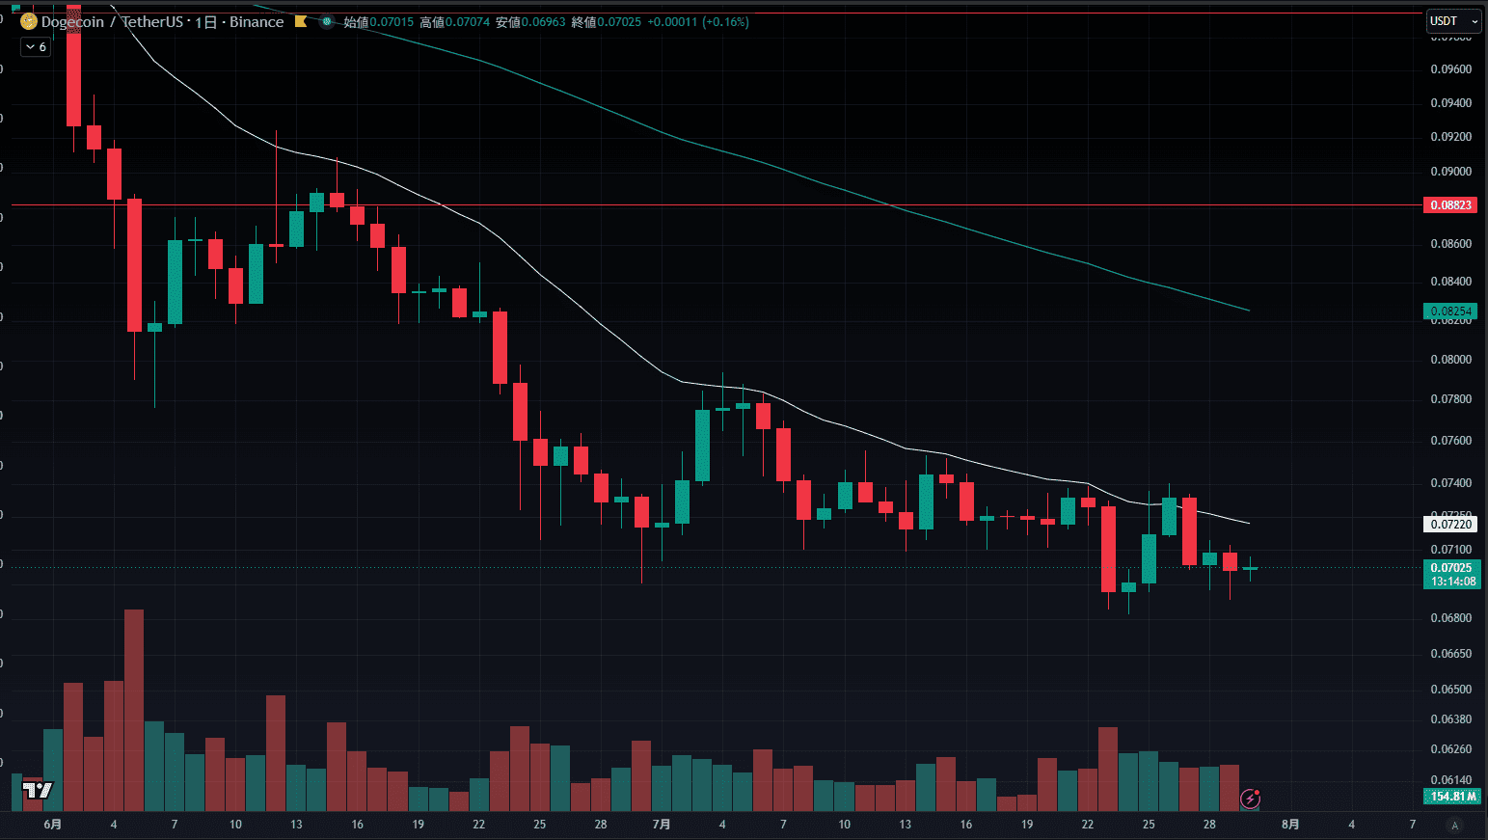Click the white moving average label 0.07220
Viewport: 1488px width, 840px height.
tap(1450, 524)
